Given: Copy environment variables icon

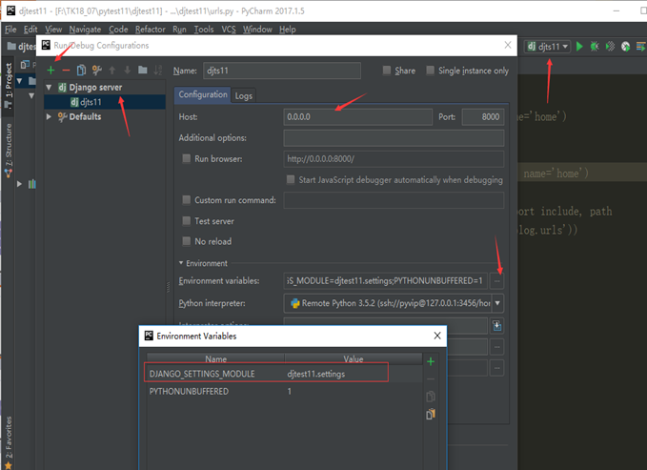Looking at the screenshot, I should click(x=431, y=397).
